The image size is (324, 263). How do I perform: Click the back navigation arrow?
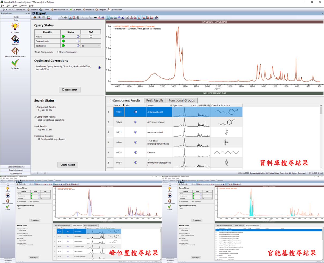pos(4,10)
